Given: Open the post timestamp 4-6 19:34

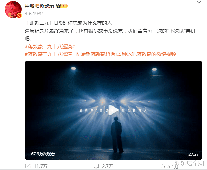Looking at the screenshot, I should tap(34, 14).
